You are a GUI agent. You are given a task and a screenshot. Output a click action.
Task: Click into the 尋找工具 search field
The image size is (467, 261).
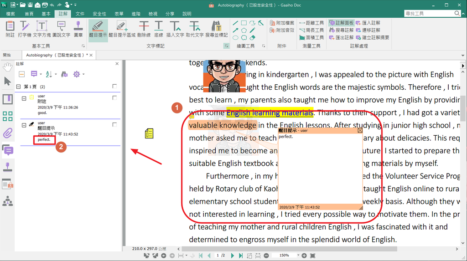(429, 14)
